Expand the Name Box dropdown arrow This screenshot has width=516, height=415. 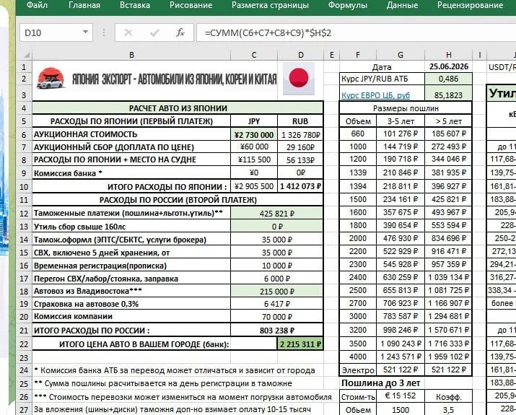coord(86,32)
